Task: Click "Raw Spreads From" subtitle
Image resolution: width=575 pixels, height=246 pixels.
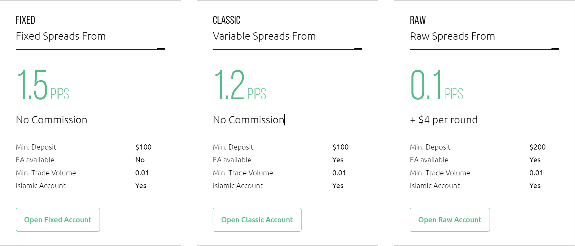Action: point(452,36)
